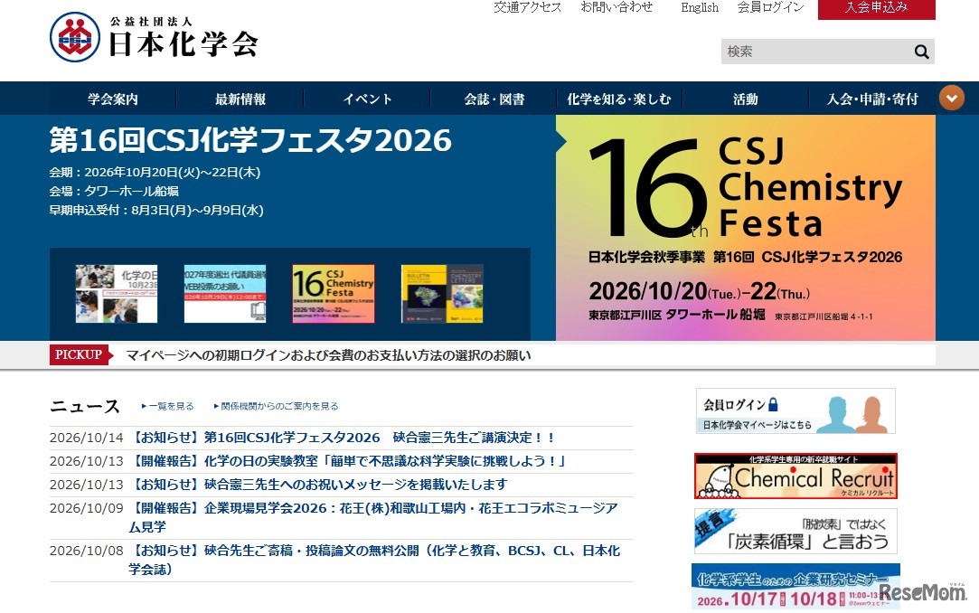Screen dimensions: 979x613
Task: Click 会場：タワーホール船堀 venue text
Action: (114, 191)
